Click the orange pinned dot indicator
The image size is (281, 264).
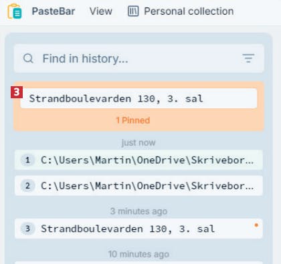(256, 225)
